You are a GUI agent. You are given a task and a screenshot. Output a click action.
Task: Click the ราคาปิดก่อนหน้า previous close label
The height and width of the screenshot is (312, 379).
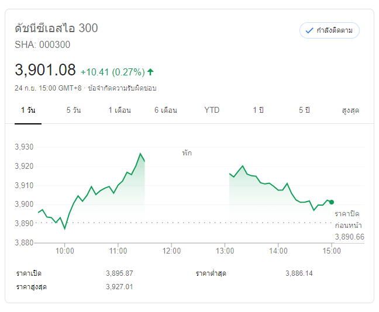point(349,220)
